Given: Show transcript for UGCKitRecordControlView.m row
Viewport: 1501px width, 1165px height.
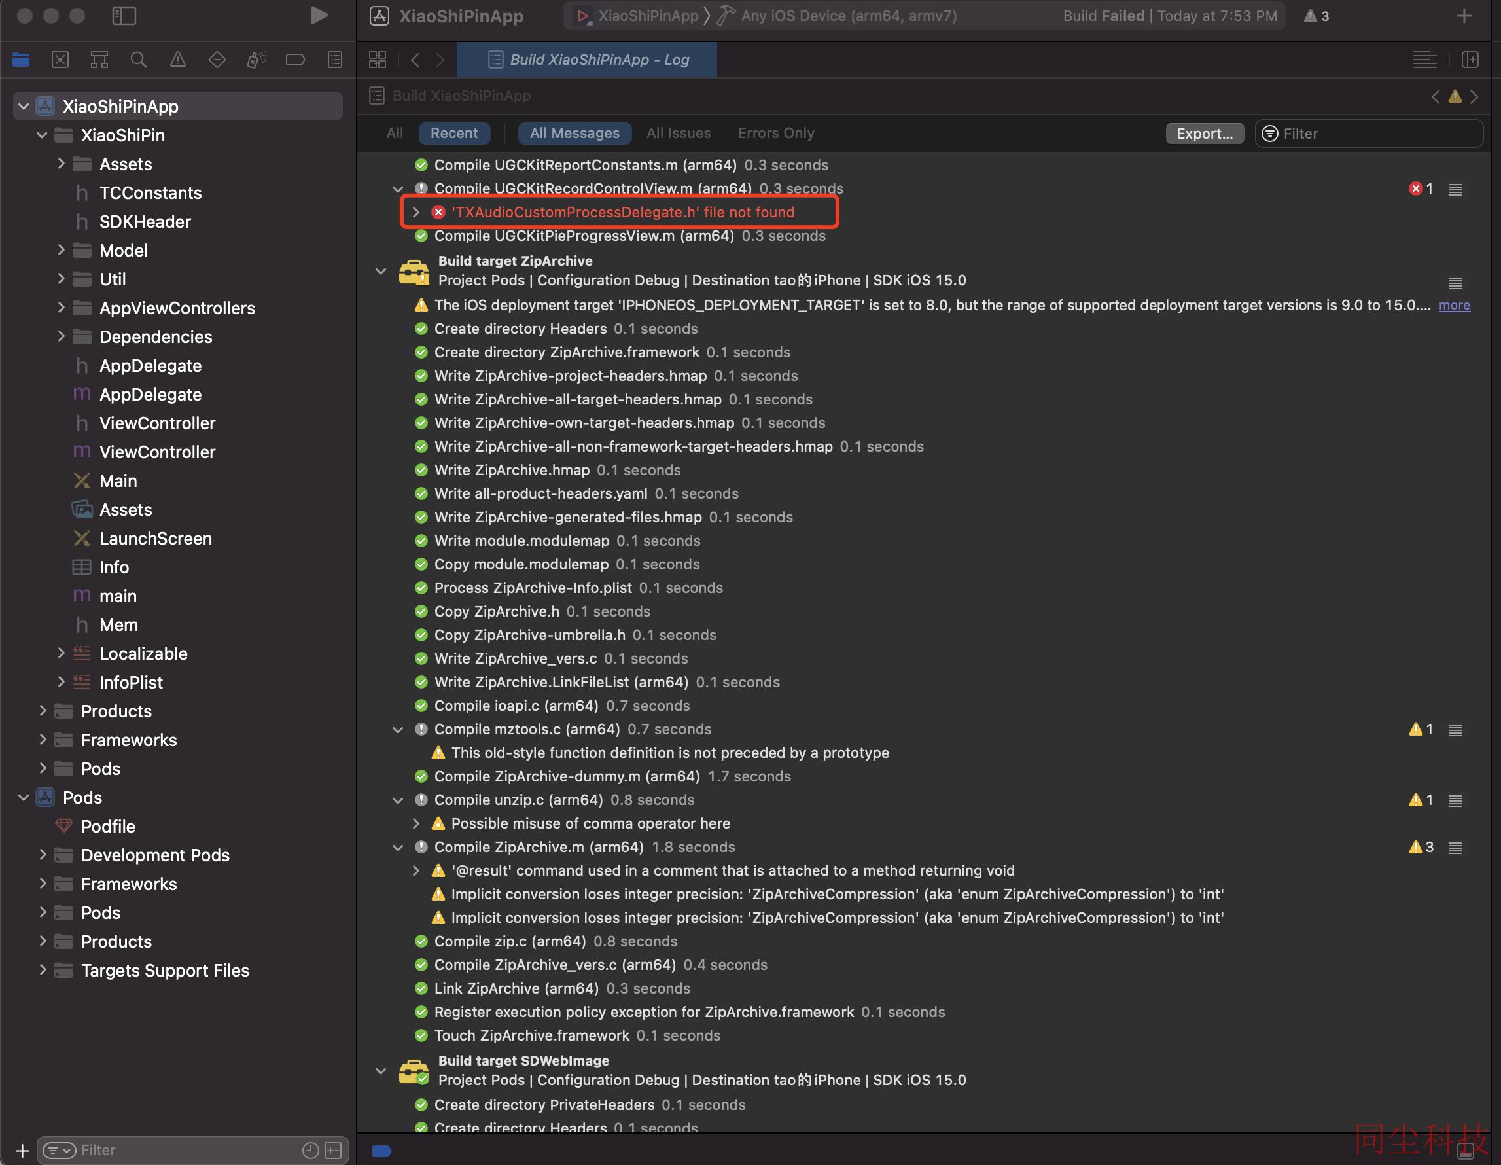Looking at the screenshot, I should coord(1455,189).
